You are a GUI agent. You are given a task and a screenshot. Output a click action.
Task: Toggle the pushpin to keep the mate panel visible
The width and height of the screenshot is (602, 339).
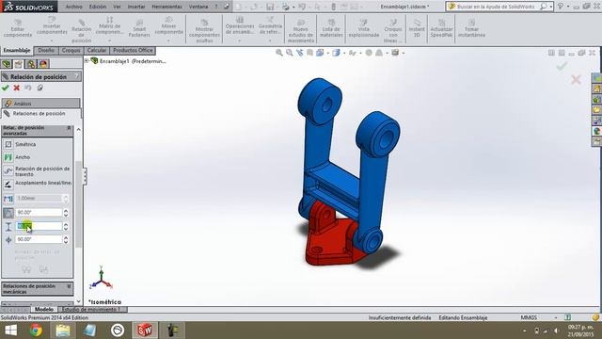(40, 88)
